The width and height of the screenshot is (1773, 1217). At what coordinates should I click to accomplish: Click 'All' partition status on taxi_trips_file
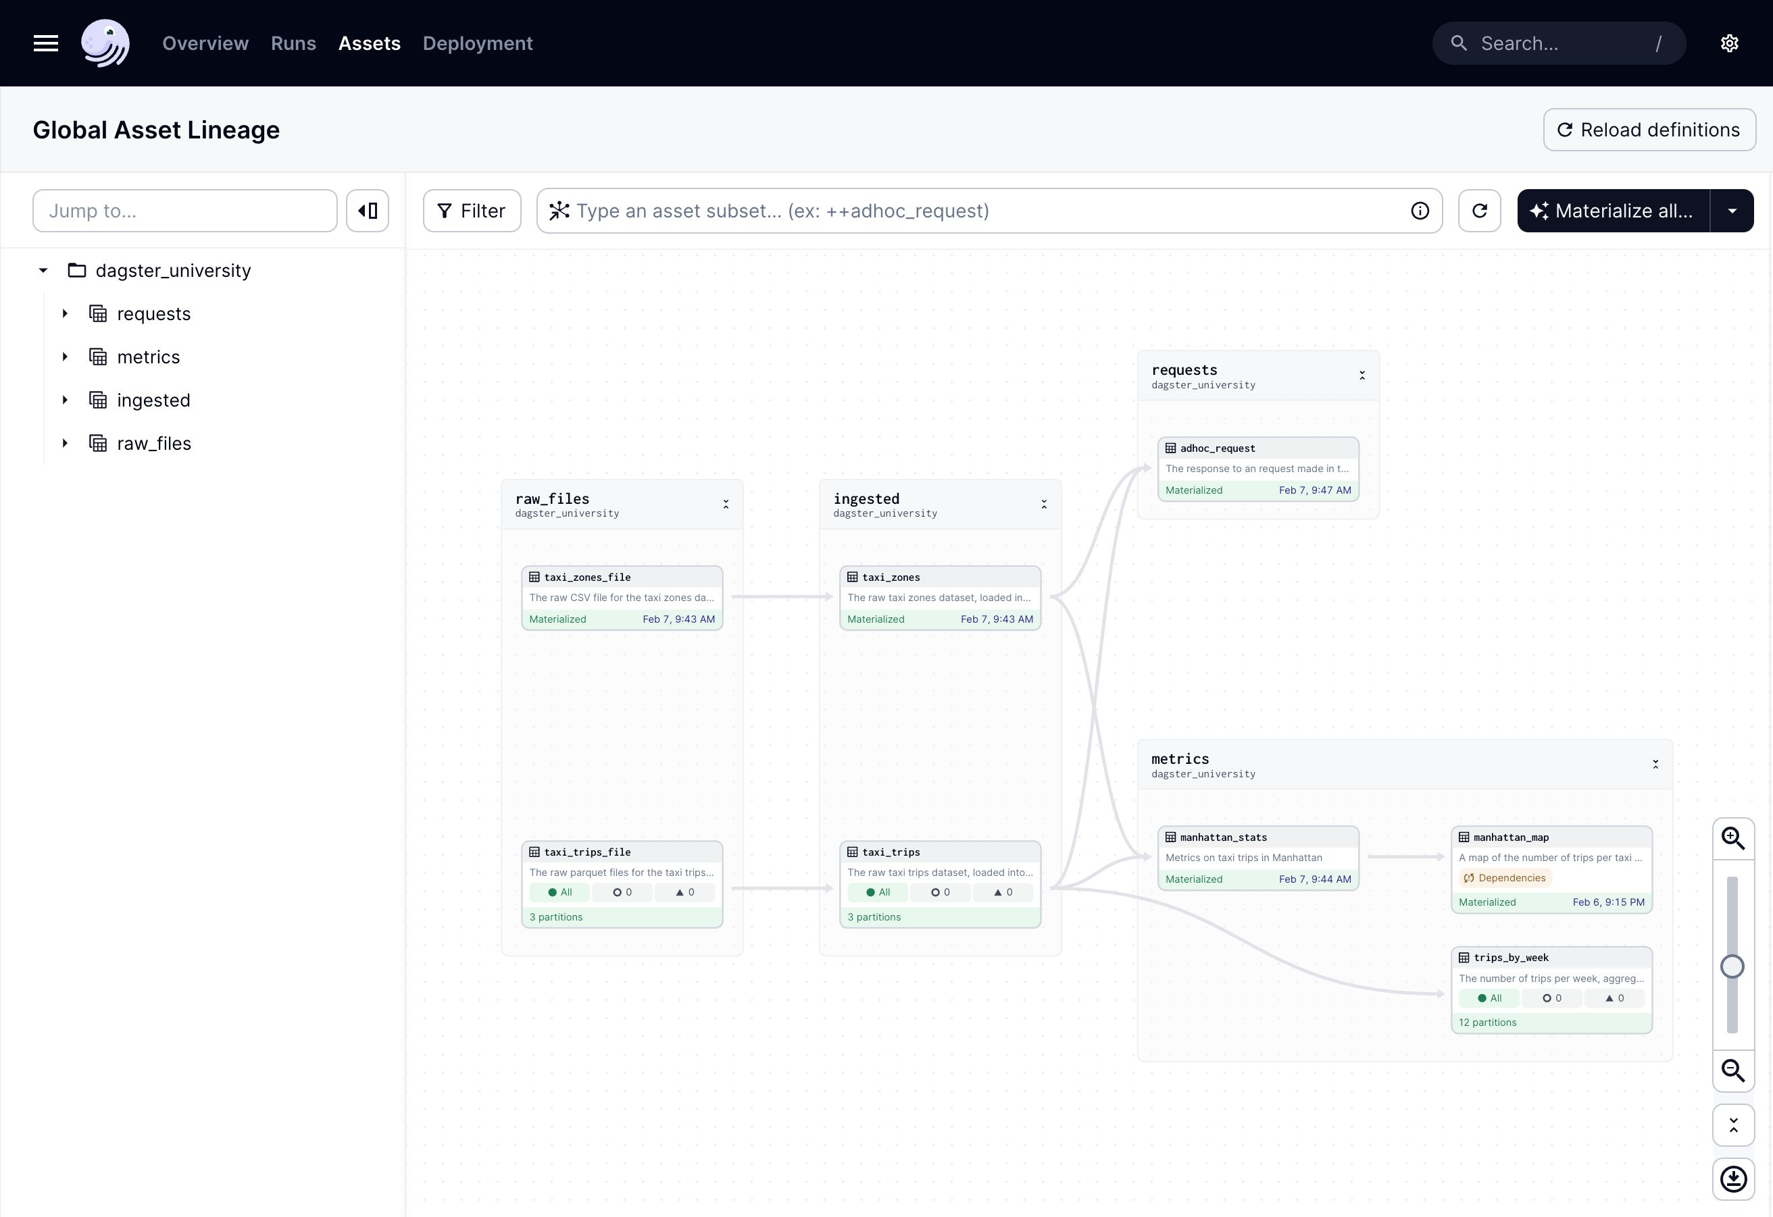pyautogui.click(x=560, y=892)
